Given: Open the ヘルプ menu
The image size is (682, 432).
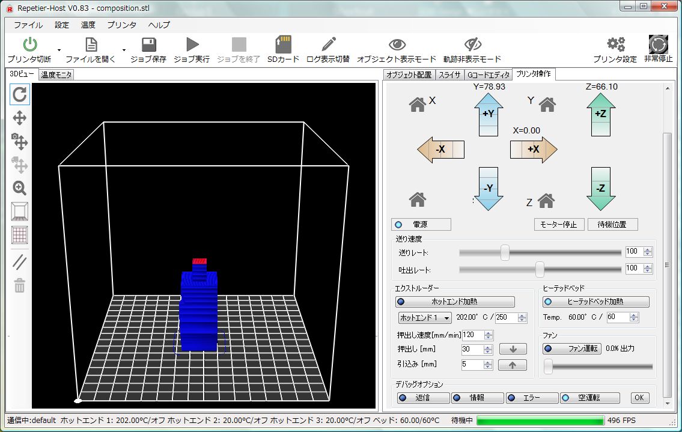Looking at the screenshot, I should point(159,25).
